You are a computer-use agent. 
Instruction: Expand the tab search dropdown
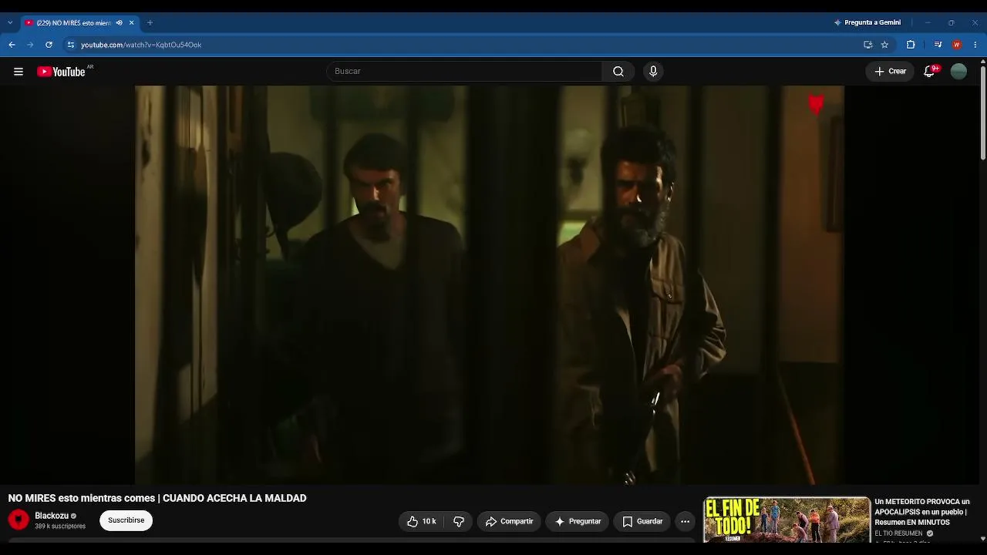[x=9, y=23]
